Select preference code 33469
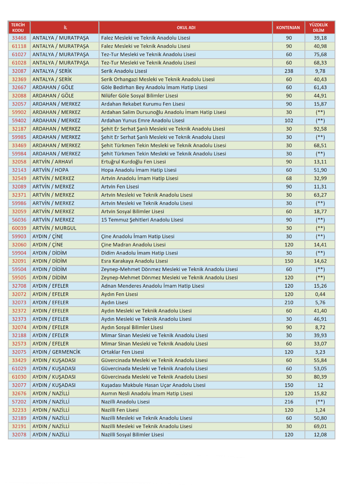Screen dimensions: 342x485 (19, 145)
